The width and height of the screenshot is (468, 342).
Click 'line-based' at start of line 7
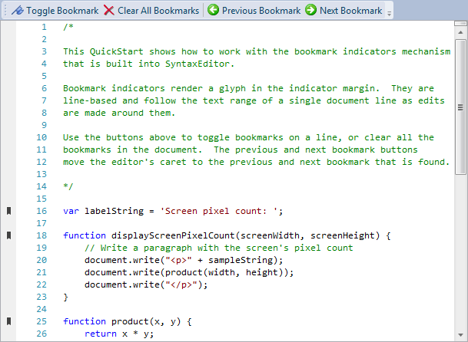point(90,100)
